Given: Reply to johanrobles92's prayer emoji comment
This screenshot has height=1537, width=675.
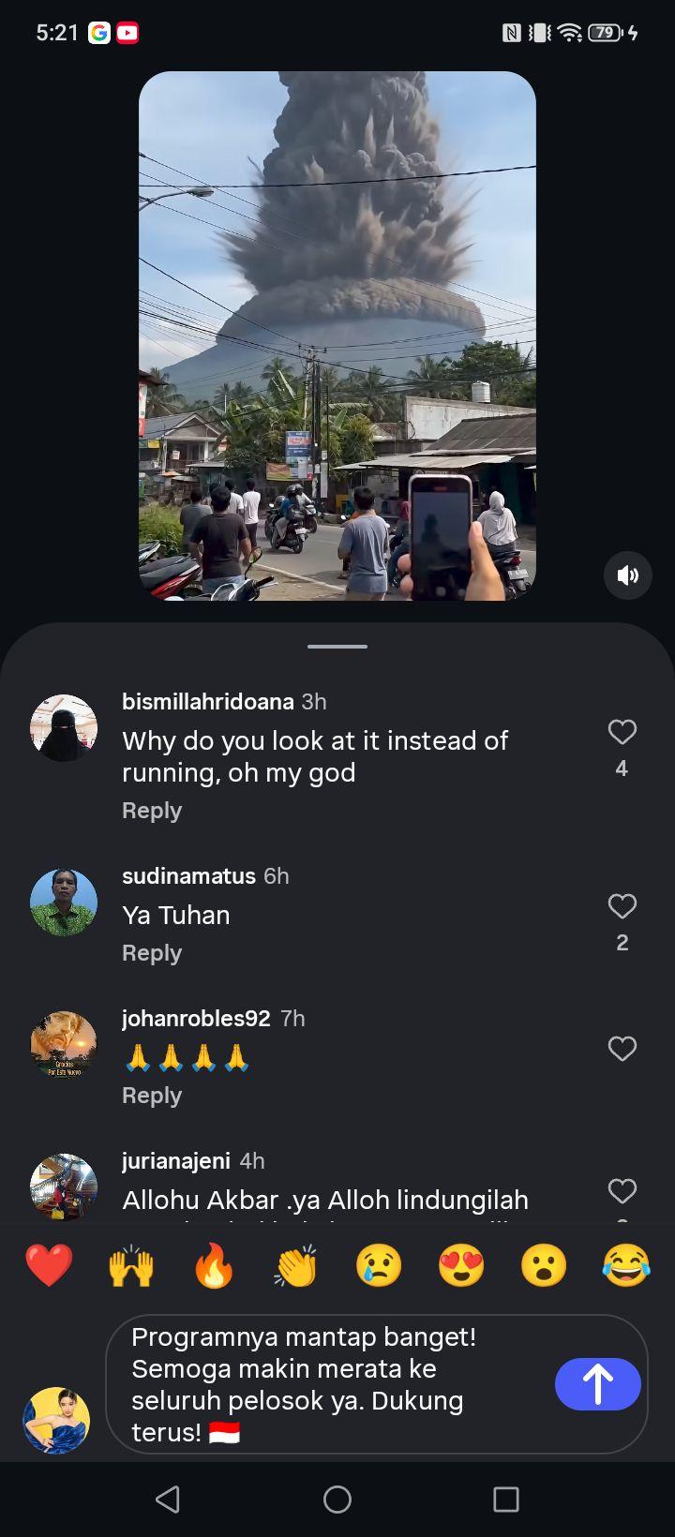Looking at the screenshot, I should click(x=152, y=1096).
